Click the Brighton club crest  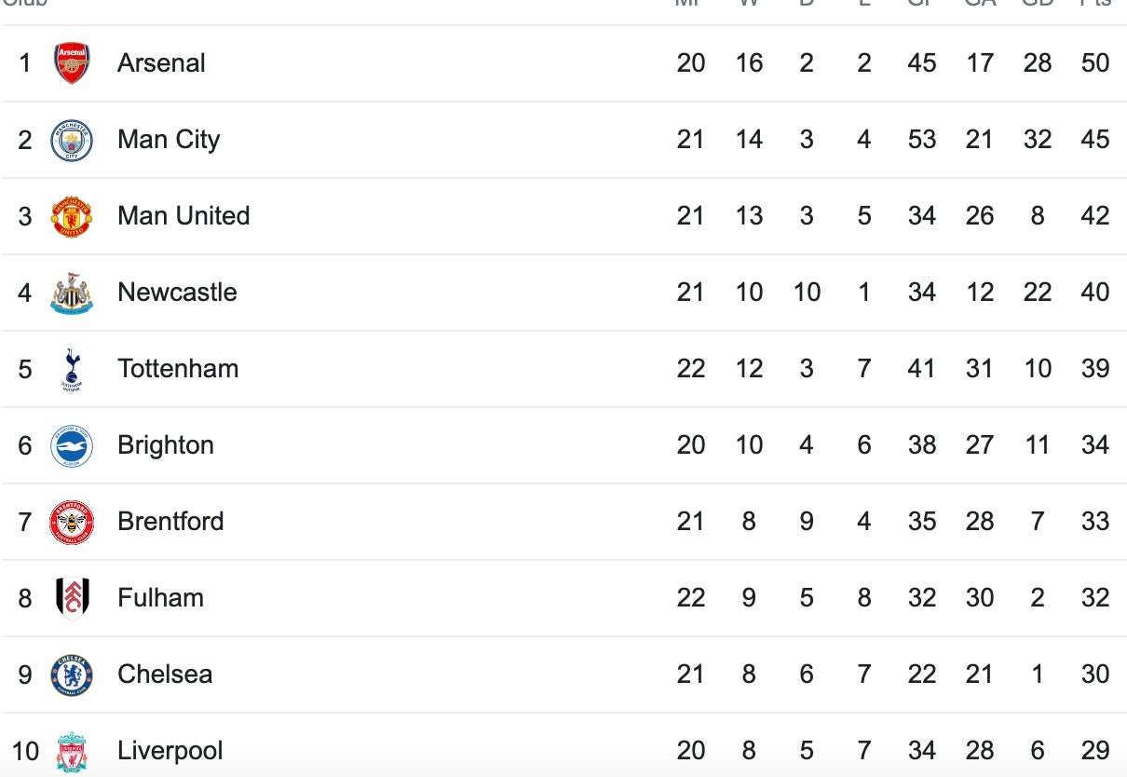72,445
